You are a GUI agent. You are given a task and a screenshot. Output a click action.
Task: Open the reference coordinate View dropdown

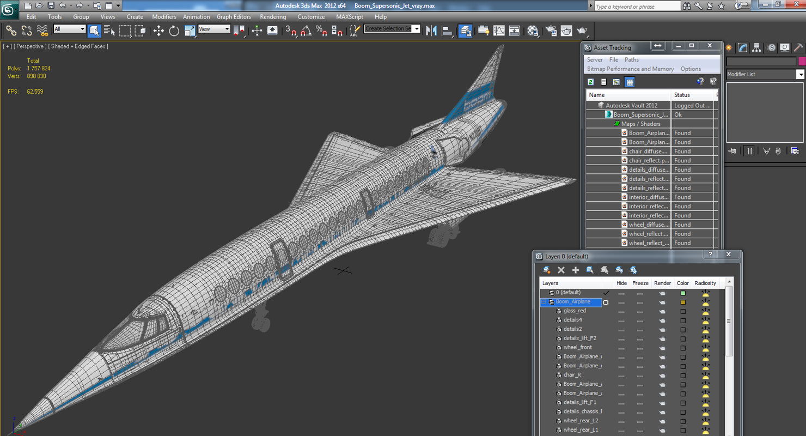214,29
